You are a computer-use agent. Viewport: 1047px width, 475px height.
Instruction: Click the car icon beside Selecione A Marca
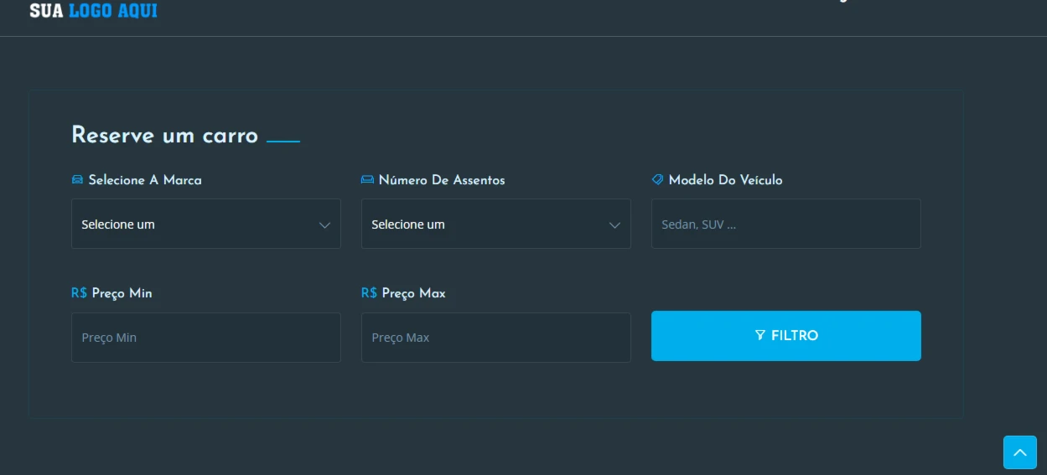tap(77, 179)
